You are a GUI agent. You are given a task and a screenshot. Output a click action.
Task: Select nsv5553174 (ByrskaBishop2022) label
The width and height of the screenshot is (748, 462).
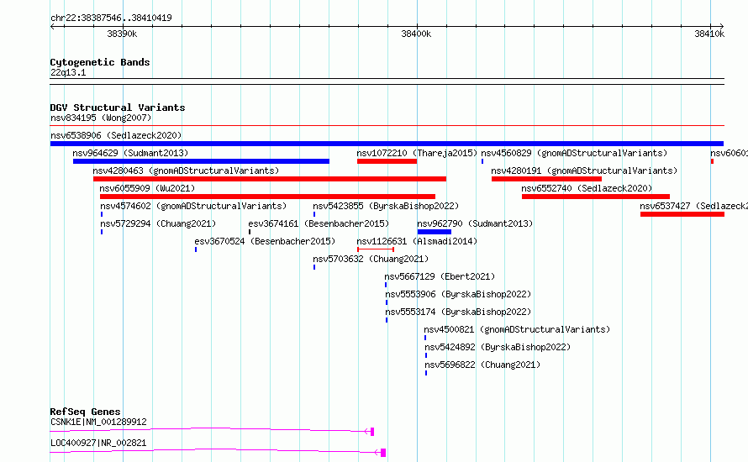(x=458, y=312)
